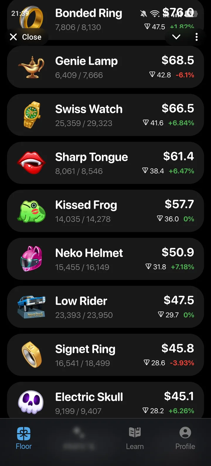The image size is (211, 466).
Task: Select the red lips Sharp Tongue icon
Action: pyautogui.click(x=31, y=163)
